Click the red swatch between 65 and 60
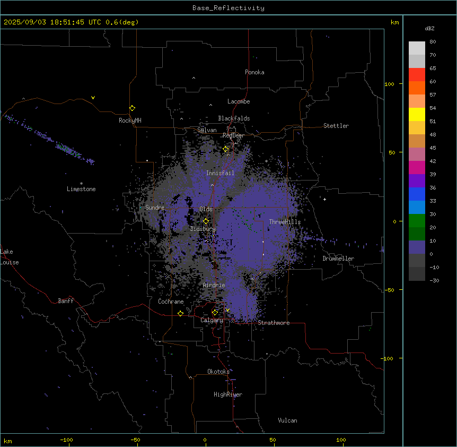Viewport: 457px width, 447px height. tap(417, 75)
